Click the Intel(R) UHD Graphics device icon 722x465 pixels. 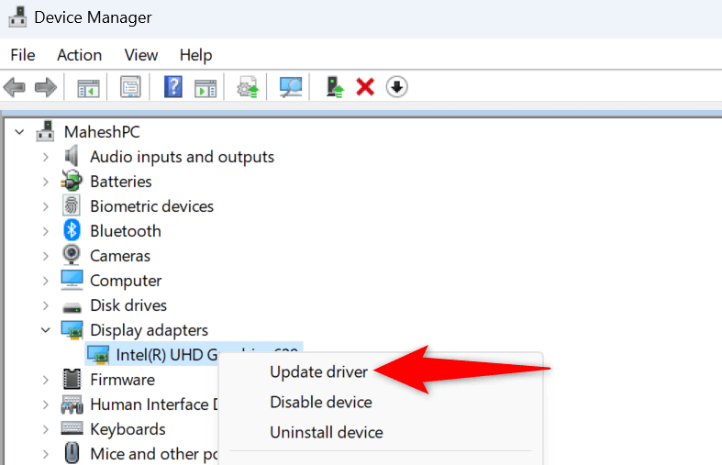click(x=97, y=355)
